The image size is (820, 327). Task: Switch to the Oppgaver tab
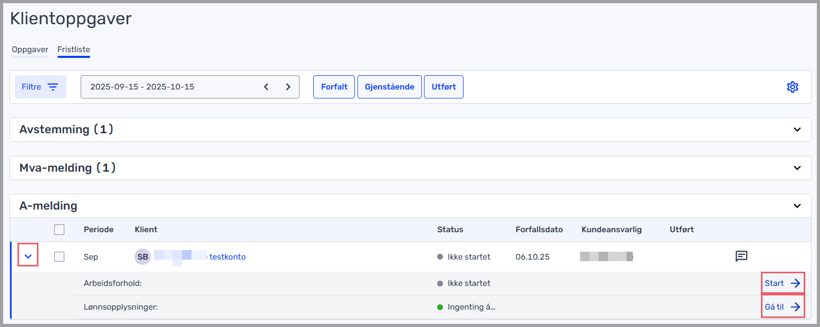30,49
